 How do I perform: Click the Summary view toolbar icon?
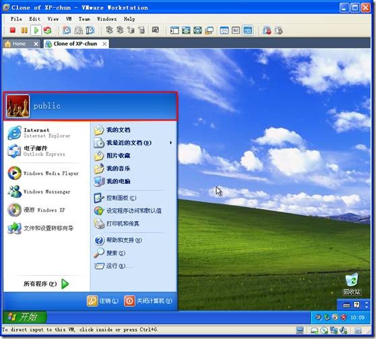224,30
